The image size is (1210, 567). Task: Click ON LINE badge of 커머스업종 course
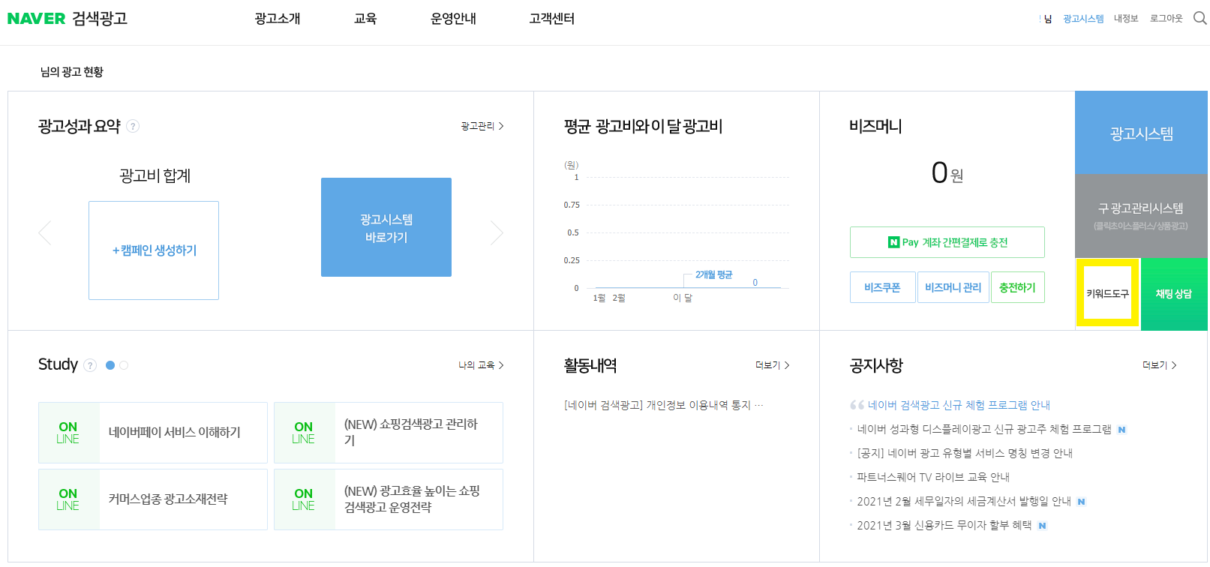coord(68,499)
